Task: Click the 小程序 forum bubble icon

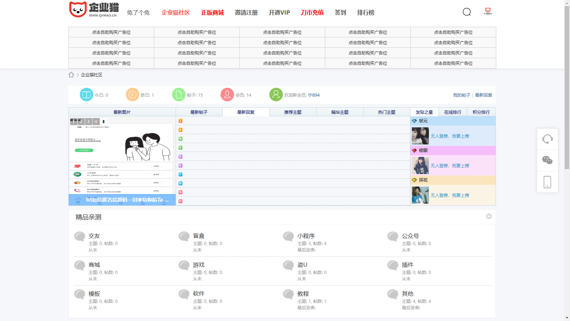Action: [x=288, y=236]
